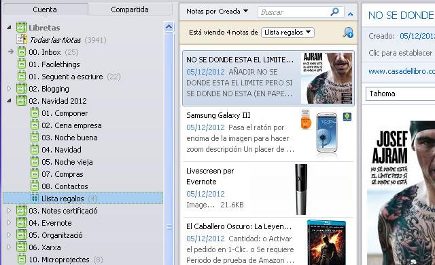Screen dimensions: 435x265
Task: Select the 01. Seguent a escriure (22) label
Action: click(75, 77)
